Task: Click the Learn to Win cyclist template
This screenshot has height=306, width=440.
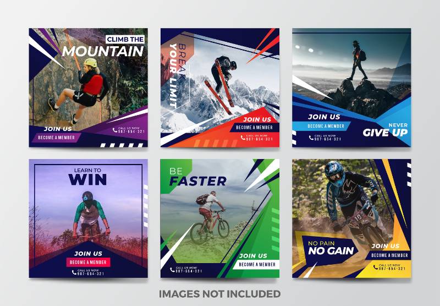Action: coord(88,218)
